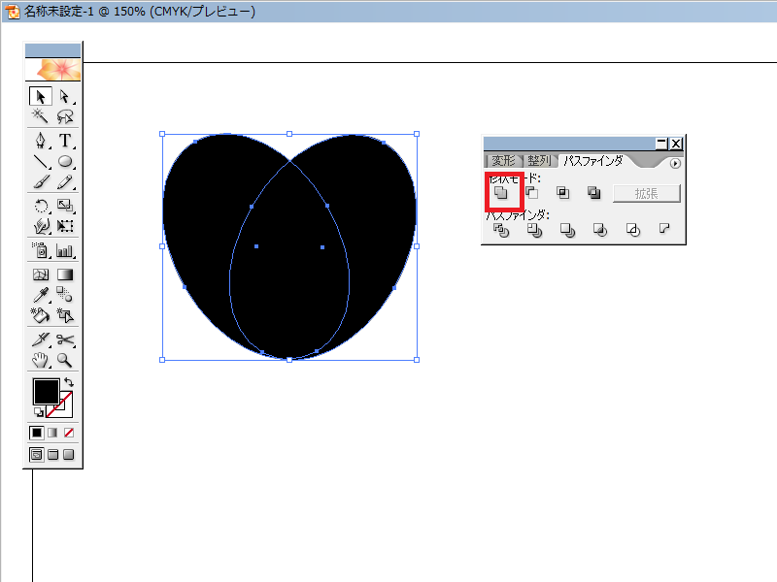
Task: Pick the Column Graph tool
Action: (64, 250)
